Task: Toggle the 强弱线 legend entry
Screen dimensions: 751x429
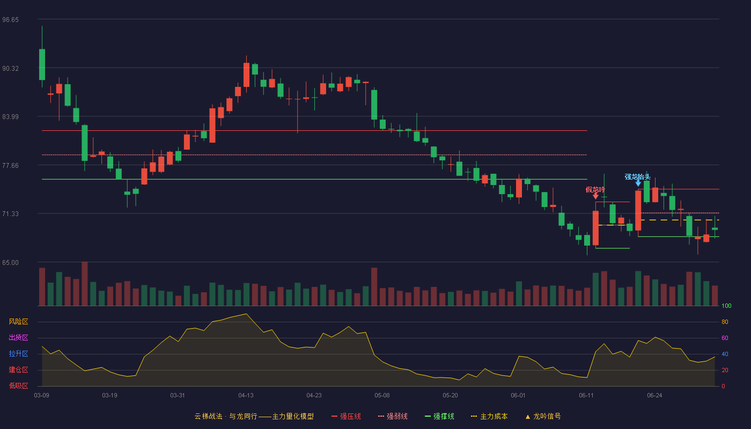Action: coord(393,416)
